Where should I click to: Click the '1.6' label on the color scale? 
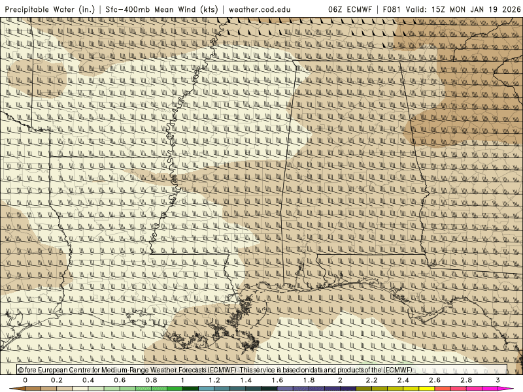277,380
